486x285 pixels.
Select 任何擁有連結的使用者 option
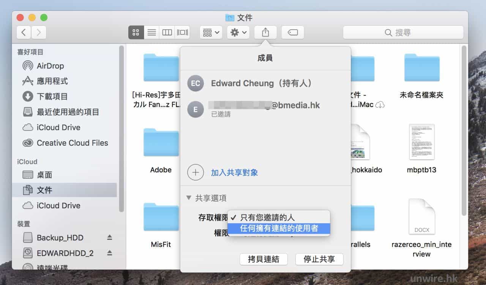point(279,228)
